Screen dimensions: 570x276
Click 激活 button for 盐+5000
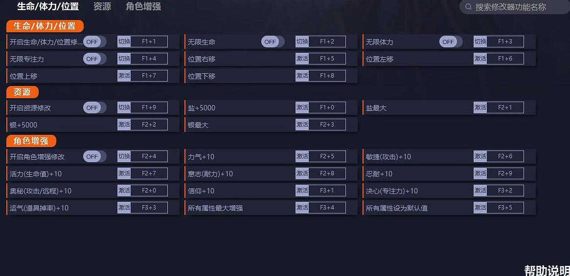(x=302, y=107)
